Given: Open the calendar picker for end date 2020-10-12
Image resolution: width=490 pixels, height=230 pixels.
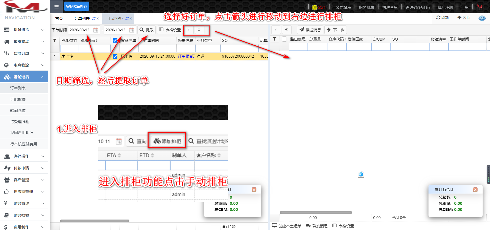Looking at the screenshot, I should point(132,30).
